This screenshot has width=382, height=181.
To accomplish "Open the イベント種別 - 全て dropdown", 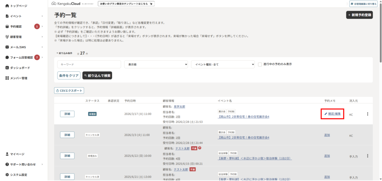I will point(223,64).
